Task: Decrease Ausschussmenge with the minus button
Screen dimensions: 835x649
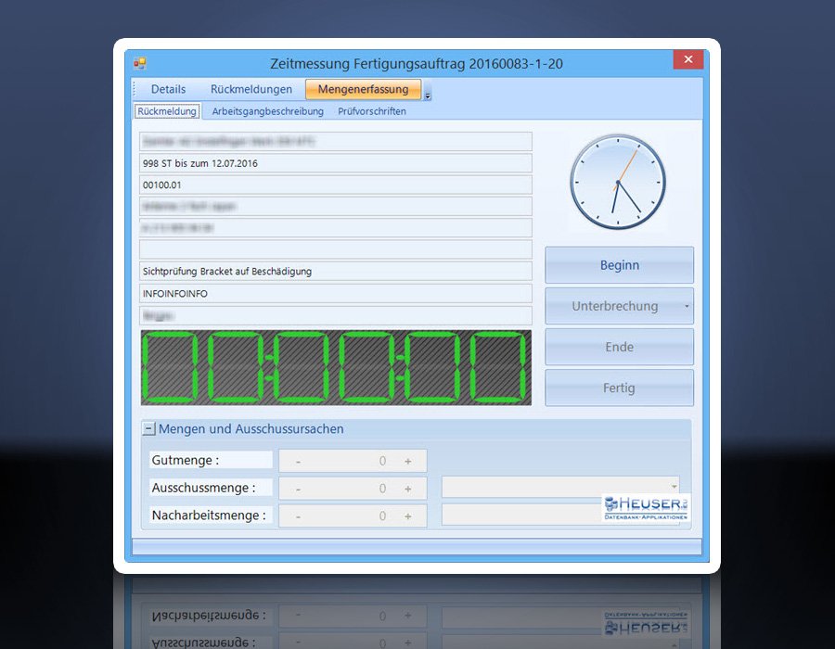Action: coord(298,489)
